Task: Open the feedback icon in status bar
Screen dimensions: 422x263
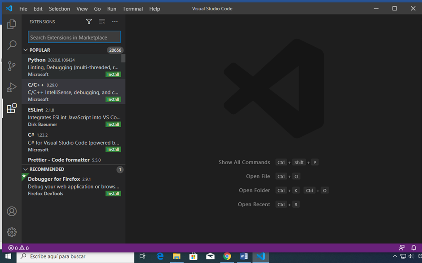Action: [401, 248]
